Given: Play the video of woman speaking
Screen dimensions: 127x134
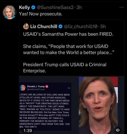Looking at the screenshot, I should [98, 105].
